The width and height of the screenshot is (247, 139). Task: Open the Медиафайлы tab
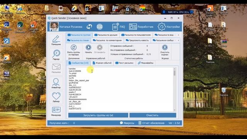click(x=145, y=63)
